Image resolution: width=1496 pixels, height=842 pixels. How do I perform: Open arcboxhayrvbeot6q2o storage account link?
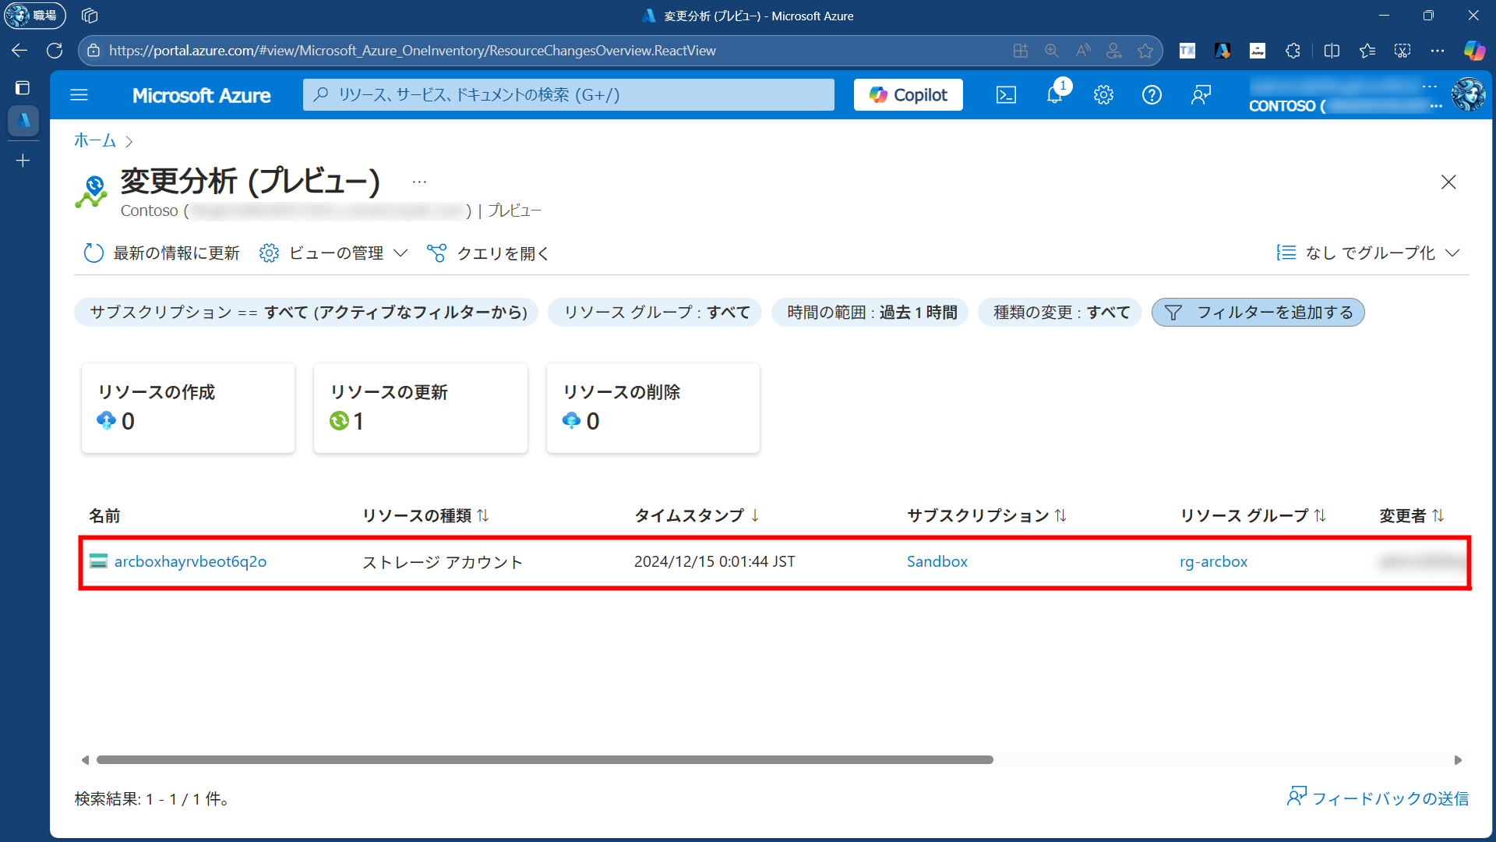point(190,561)
